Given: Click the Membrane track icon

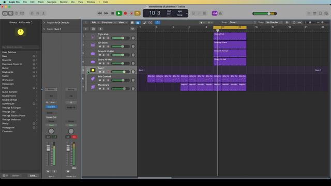Looking at the screenshot, I should pyautogui.click(x=93, y=87).
